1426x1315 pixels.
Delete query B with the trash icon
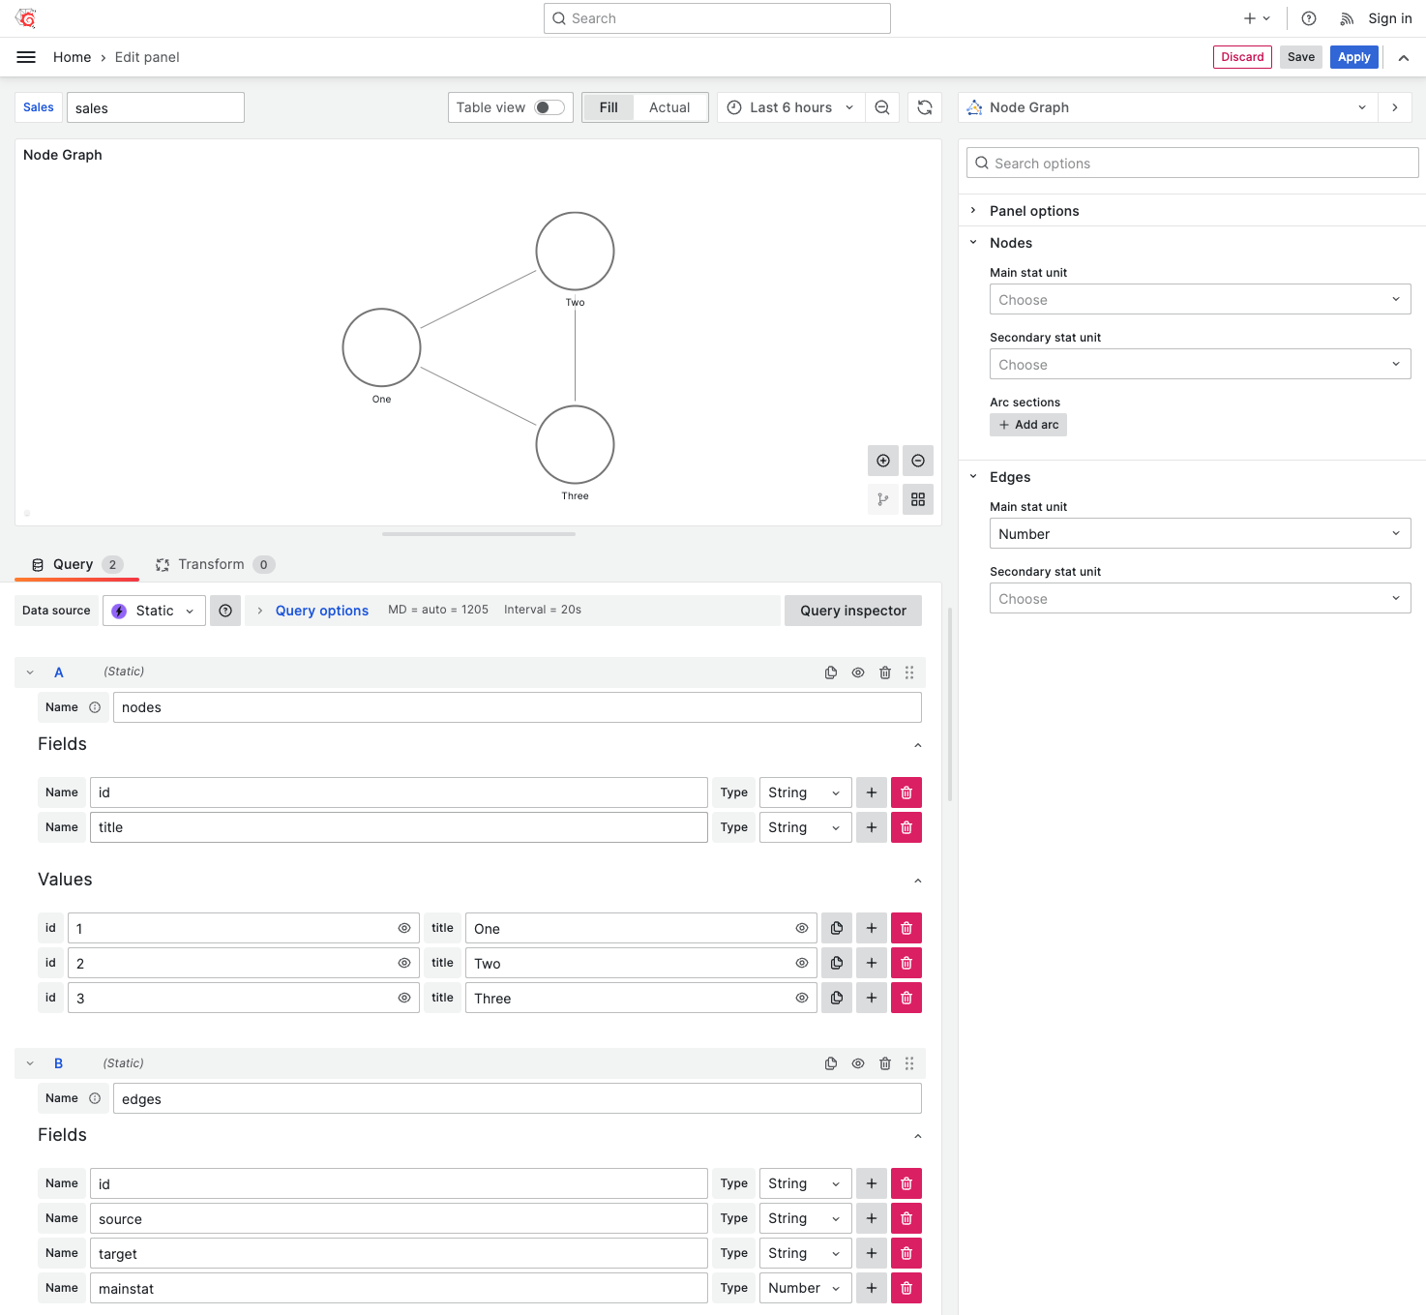coord(885,1062)
